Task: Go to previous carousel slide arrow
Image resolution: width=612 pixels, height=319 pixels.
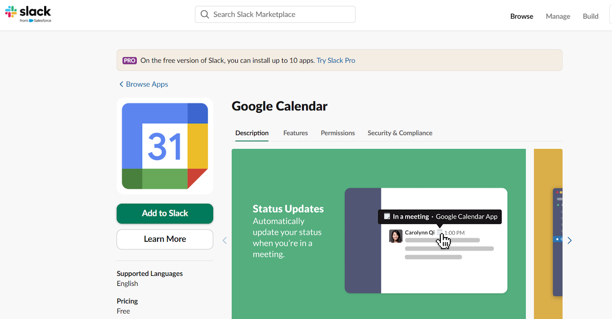Action: click(225, 241)
